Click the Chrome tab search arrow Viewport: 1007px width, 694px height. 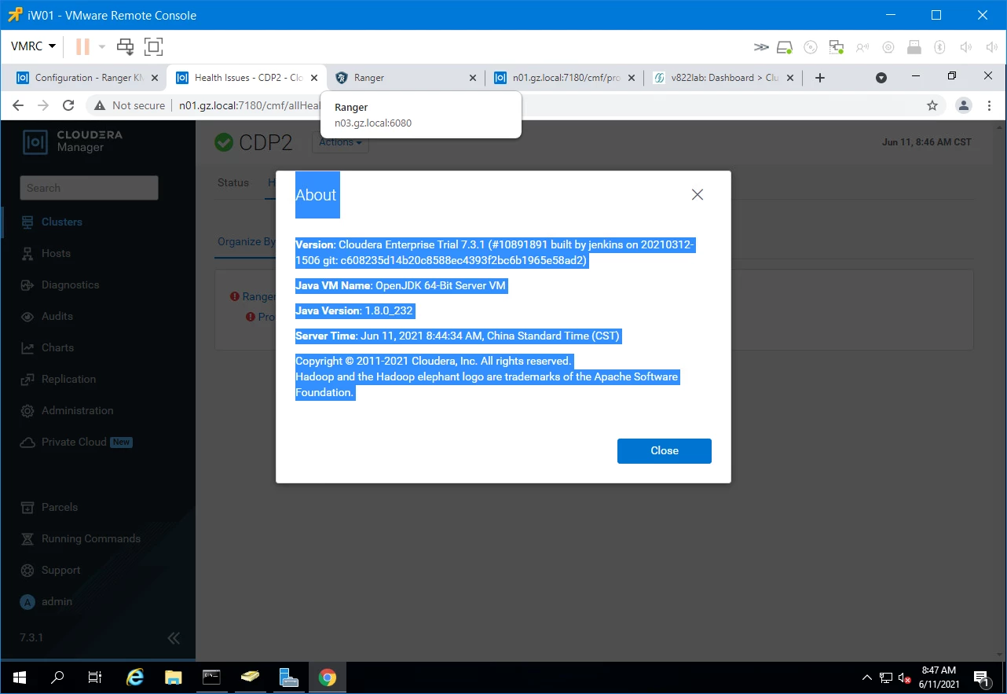tap(881, 78)
